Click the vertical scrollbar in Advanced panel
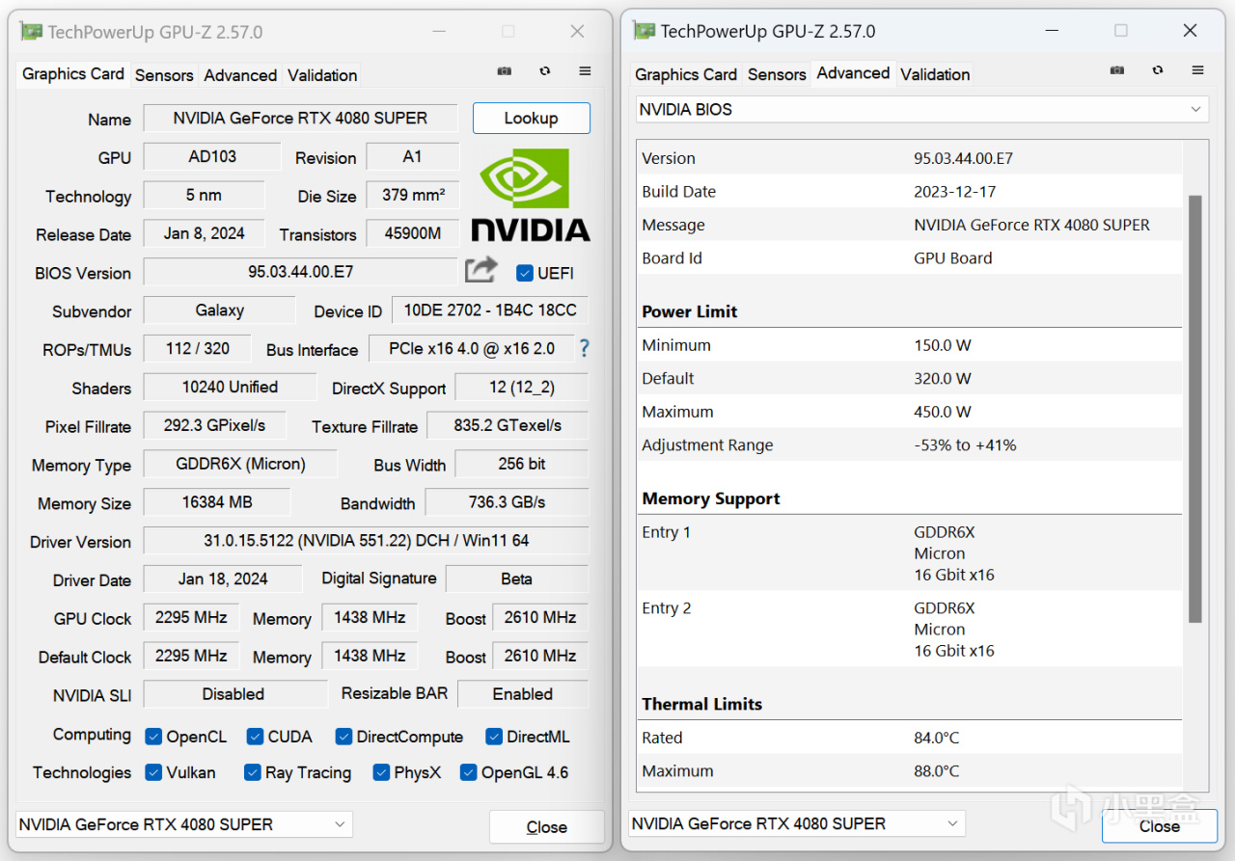1235x861 pixels. (x=1194, y=405)
